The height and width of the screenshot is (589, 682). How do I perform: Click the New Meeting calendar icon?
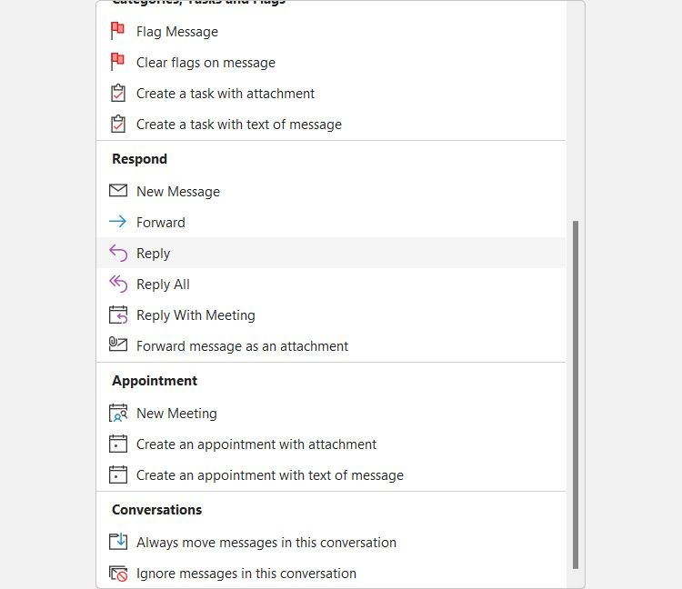coord(117,413)
